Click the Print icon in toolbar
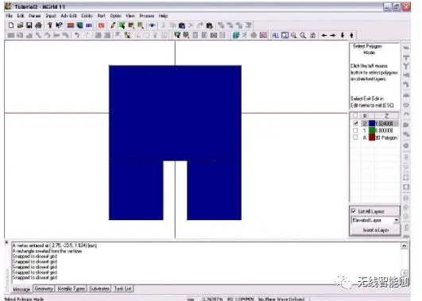The image size is (422, 301). tap(38, 25)
